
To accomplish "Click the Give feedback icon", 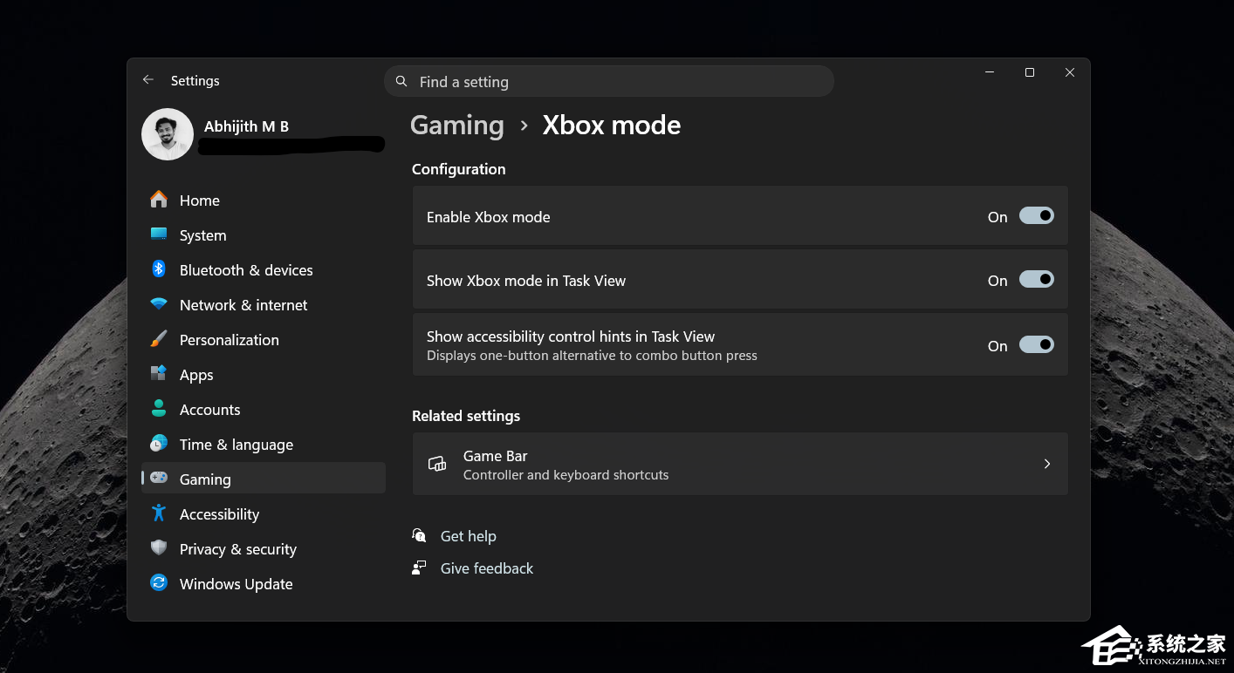I will point(420,568).
